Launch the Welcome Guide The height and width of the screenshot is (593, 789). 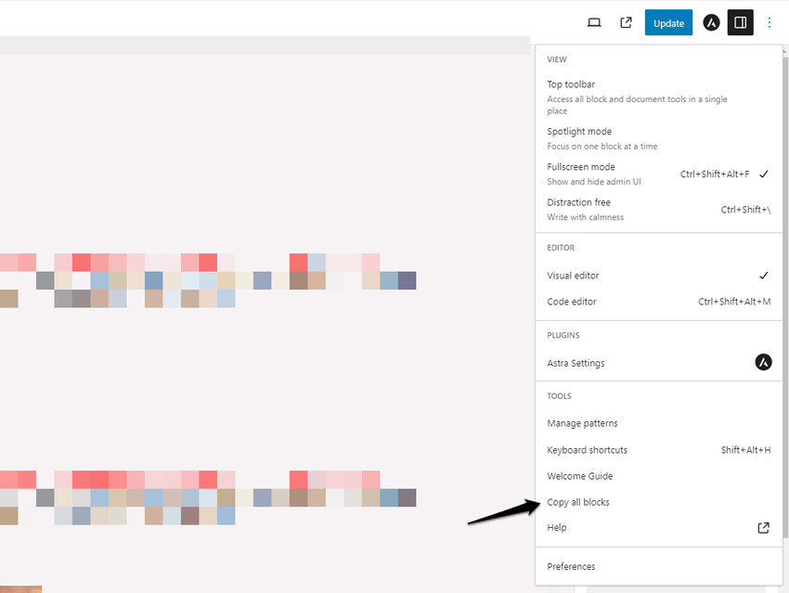pyautogui.click(x=579, y=476)
